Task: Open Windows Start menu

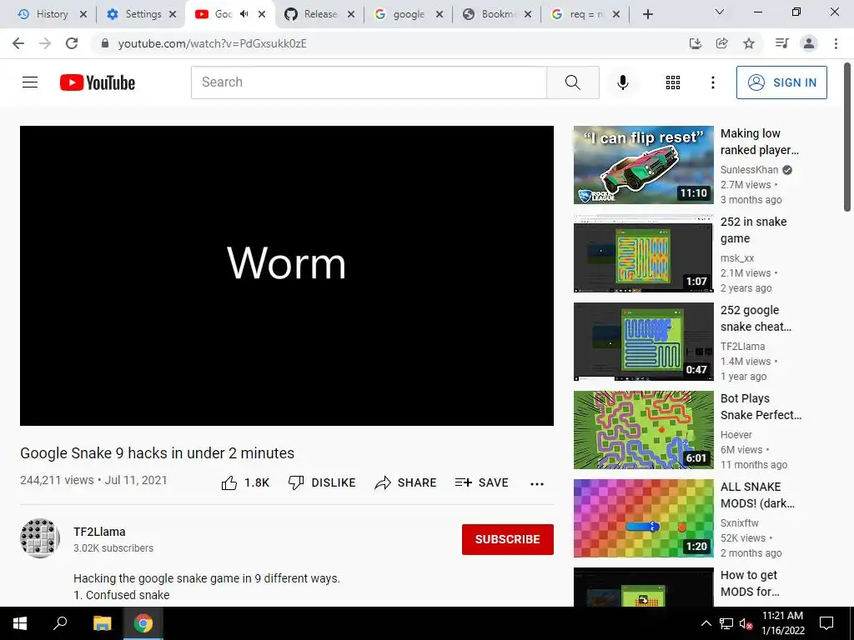Action: pos(20,623)
